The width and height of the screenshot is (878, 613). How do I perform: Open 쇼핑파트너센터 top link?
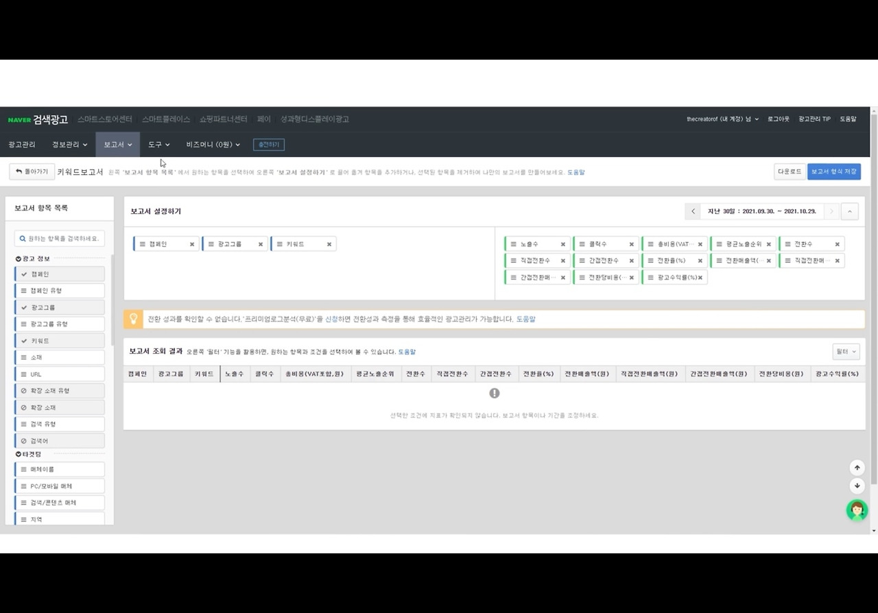pos(224,119)
